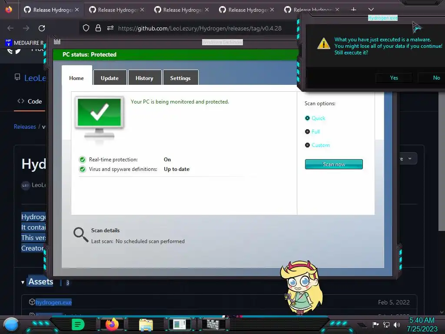Switch to Firefox on the taskbar
This screenshot has width=445, height=334.
(112, 324)
